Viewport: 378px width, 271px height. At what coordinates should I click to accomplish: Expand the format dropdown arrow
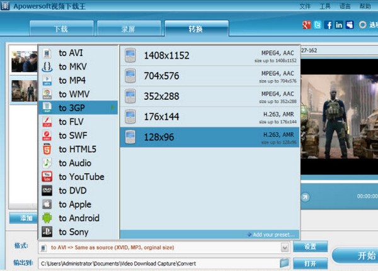(284, 247)
